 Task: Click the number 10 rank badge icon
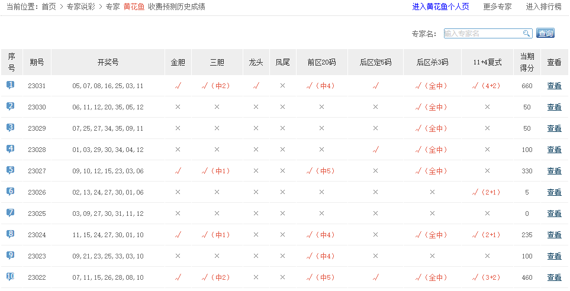[x=11, y=277]
